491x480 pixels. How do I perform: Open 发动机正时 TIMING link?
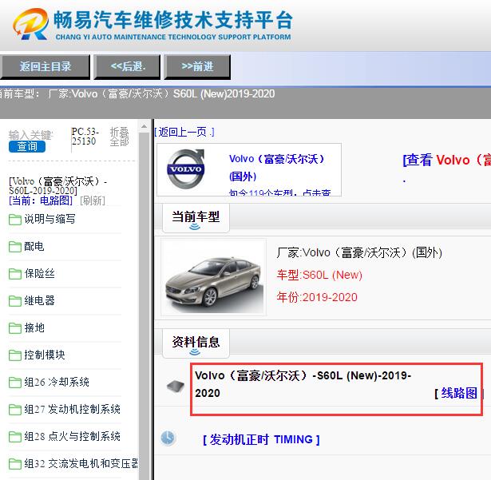click(x=262, y=439)
